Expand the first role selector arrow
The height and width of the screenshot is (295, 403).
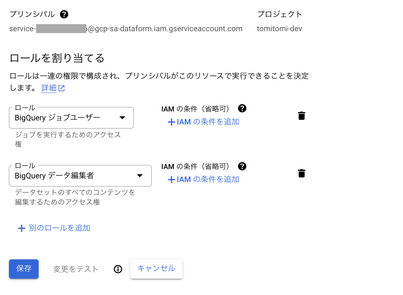(122, 117)
